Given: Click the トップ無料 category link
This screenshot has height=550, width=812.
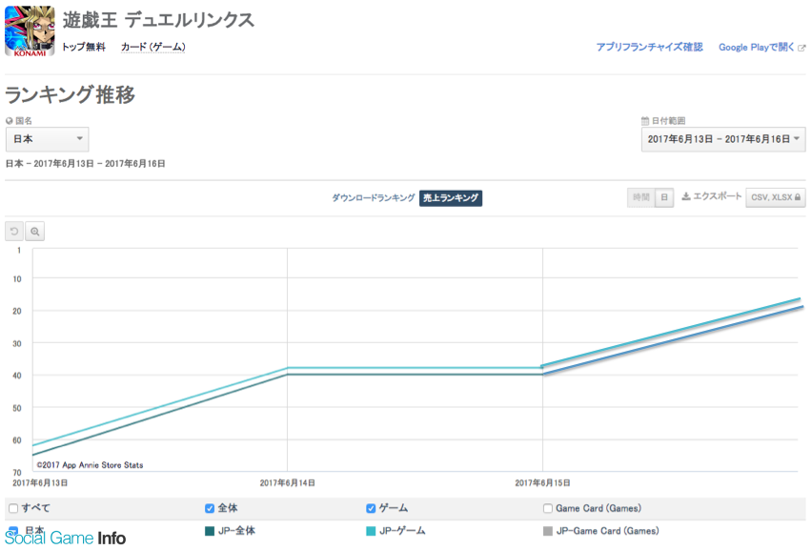Looking at the screenshot, I should [x=83, y=47].
